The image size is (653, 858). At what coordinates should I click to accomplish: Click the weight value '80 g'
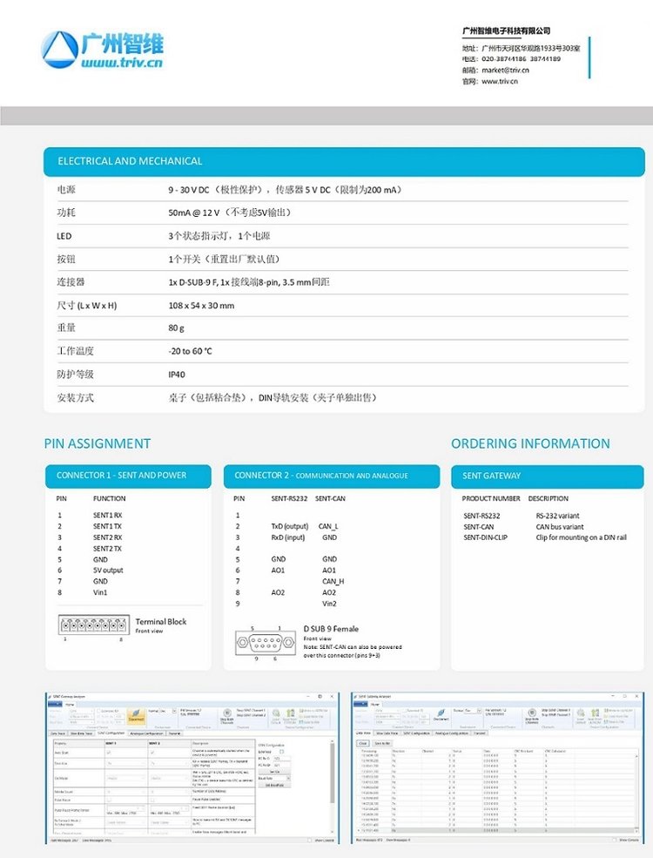tap(176, 328)
